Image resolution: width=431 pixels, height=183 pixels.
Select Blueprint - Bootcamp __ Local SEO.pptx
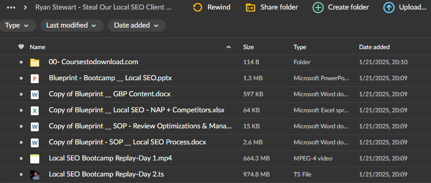110,78
